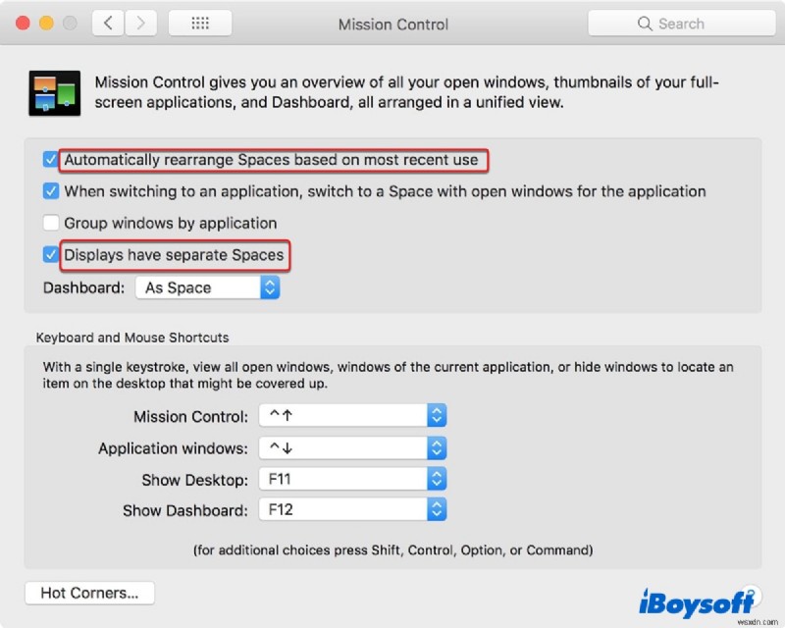785x628 pixels.
Task: Open the Show Desktop F11 dropdown
Action: click(352, 479)
